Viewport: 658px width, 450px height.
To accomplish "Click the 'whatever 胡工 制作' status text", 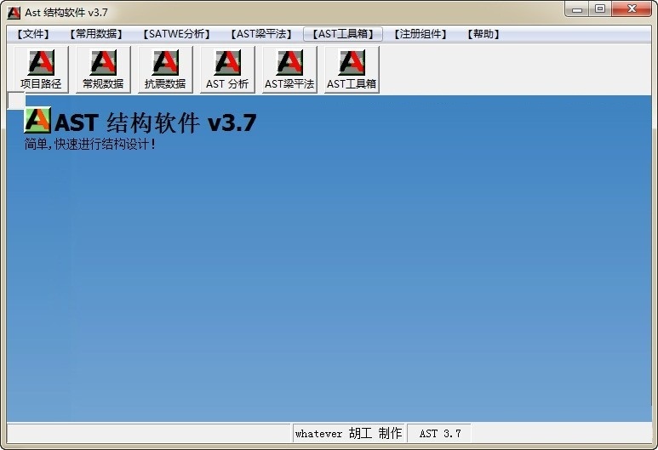I will pyautogui.click(x=348, y=433).
